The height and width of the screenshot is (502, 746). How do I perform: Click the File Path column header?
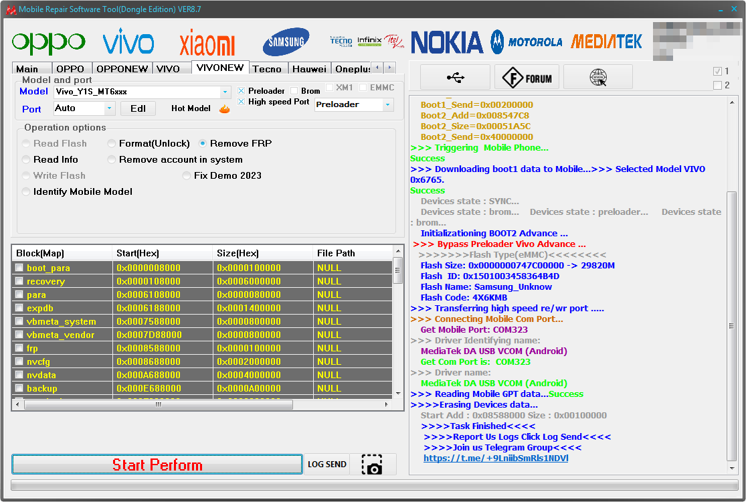coord(353,253)
